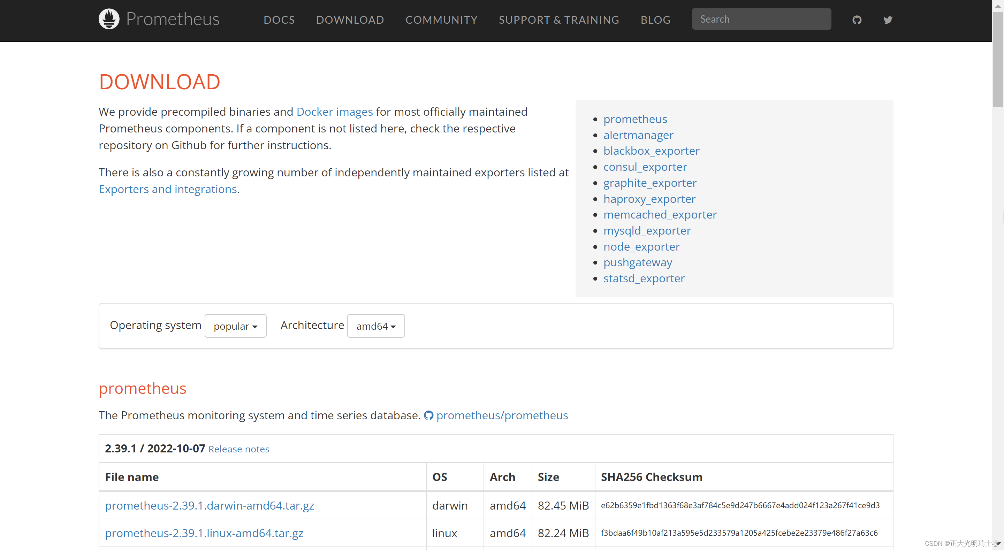Select SUPPORT & TRAINING in navigation
Image resolution: width=1004 pixels, height=550 pixels.
click(x=559, y=20)
